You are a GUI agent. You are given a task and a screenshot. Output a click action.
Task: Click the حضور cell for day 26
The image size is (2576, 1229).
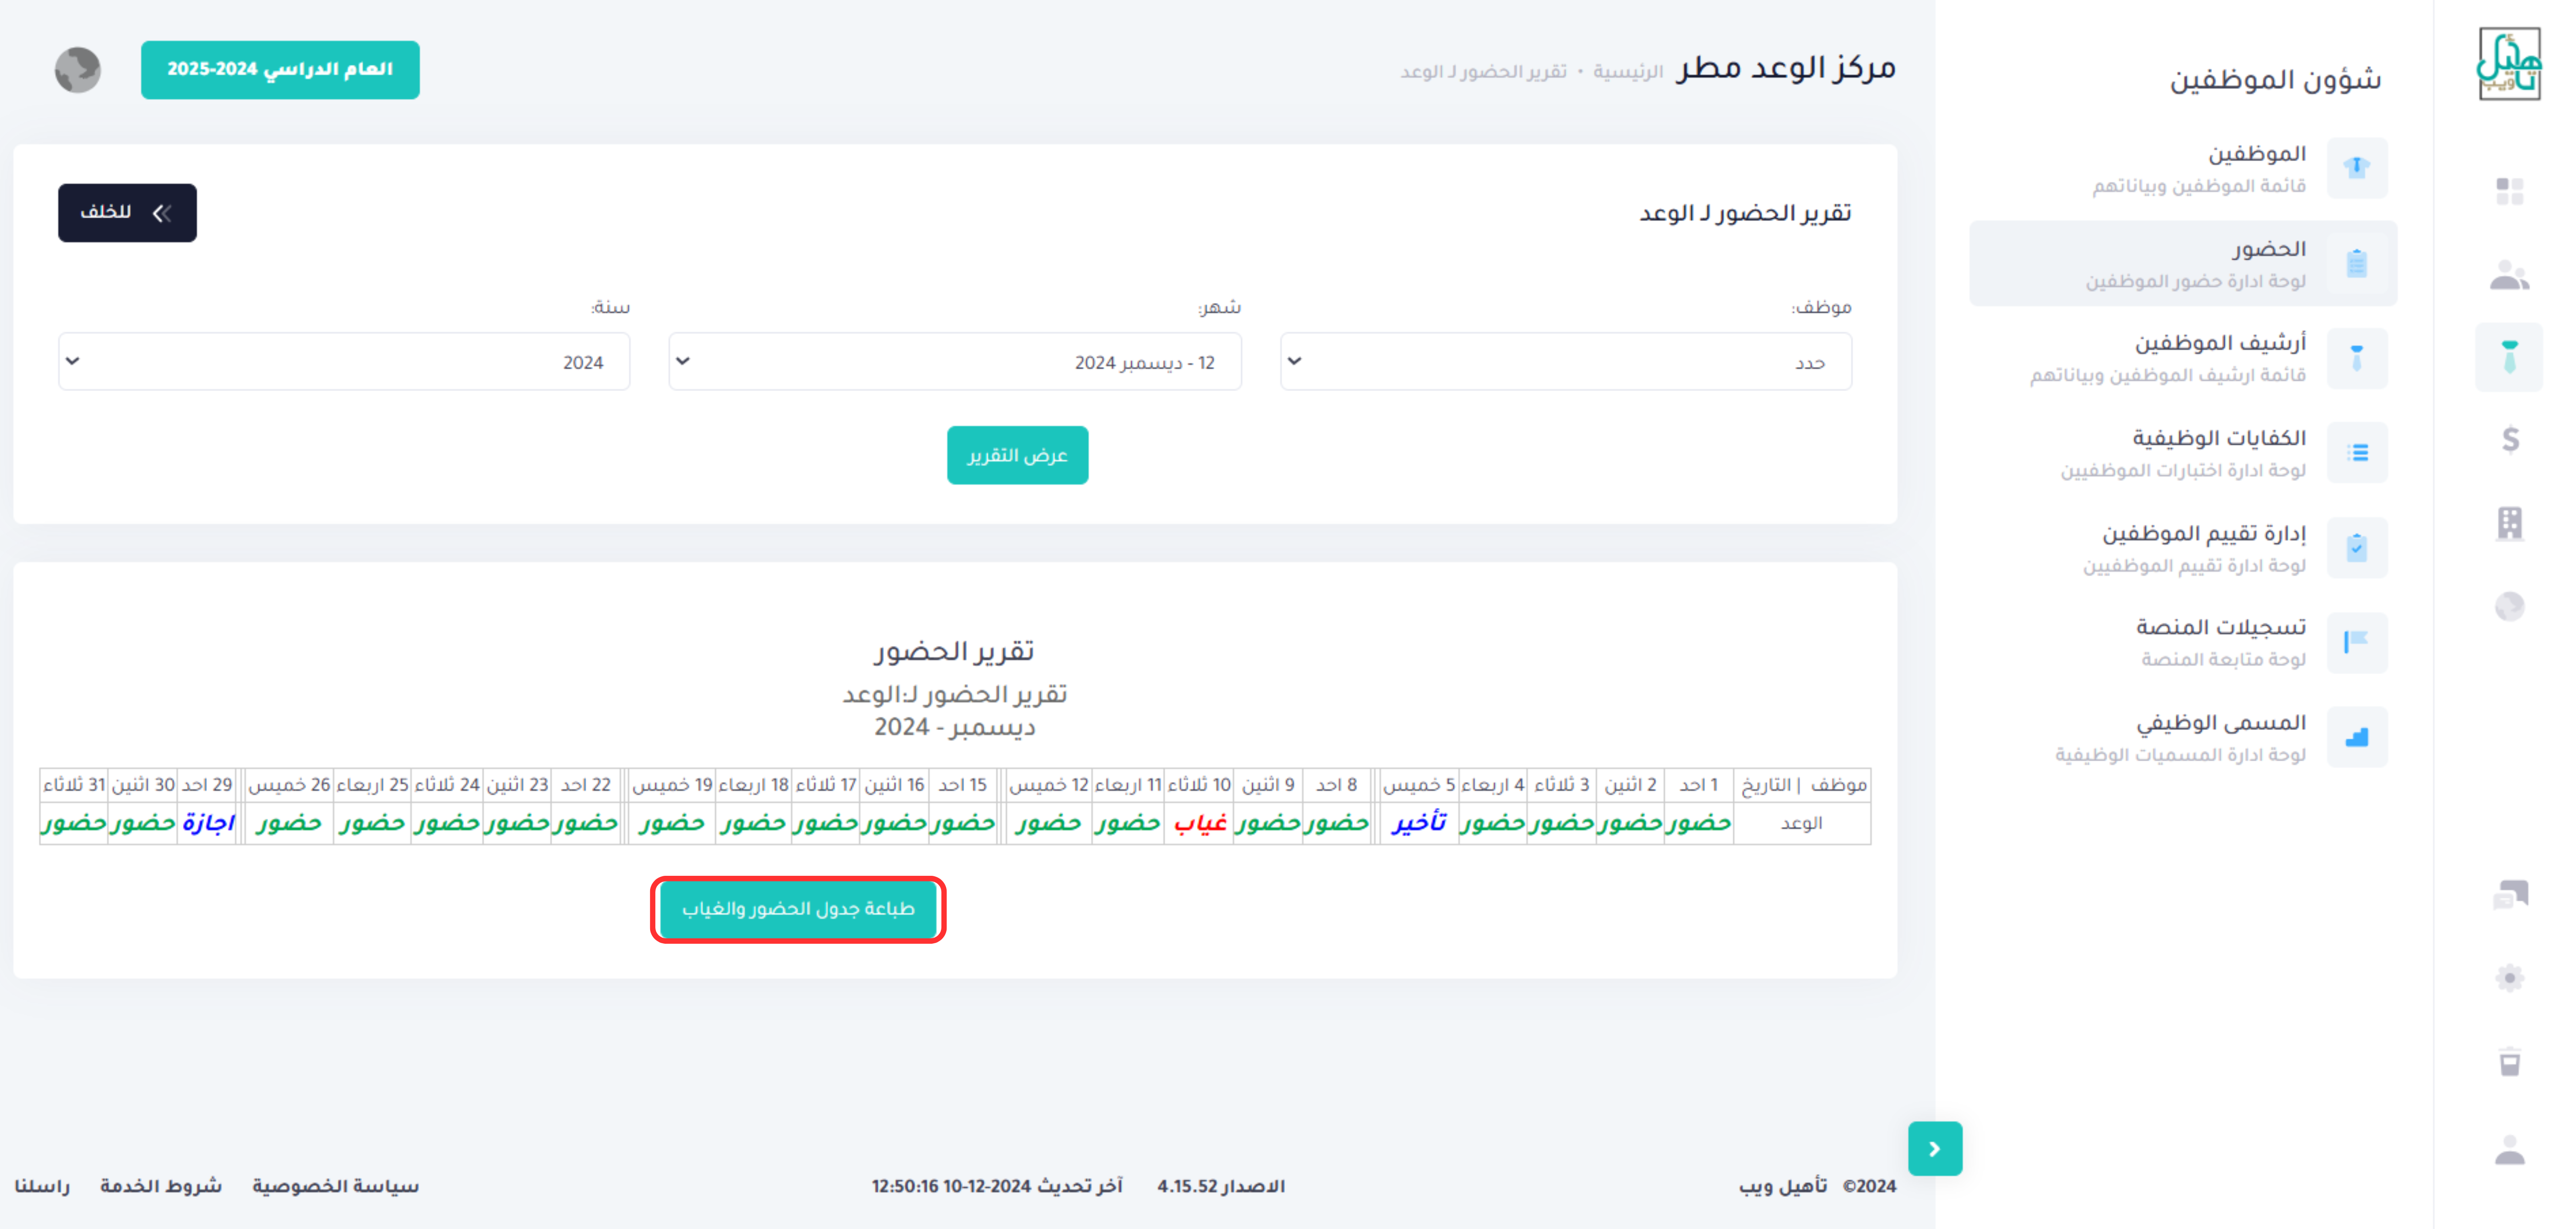pyautogui.click(x=289, y=823)
